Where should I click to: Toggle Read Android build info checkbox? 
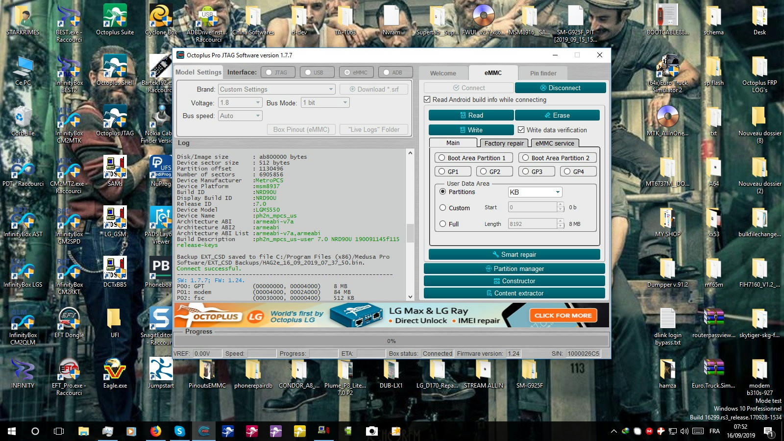pos(427,99)
